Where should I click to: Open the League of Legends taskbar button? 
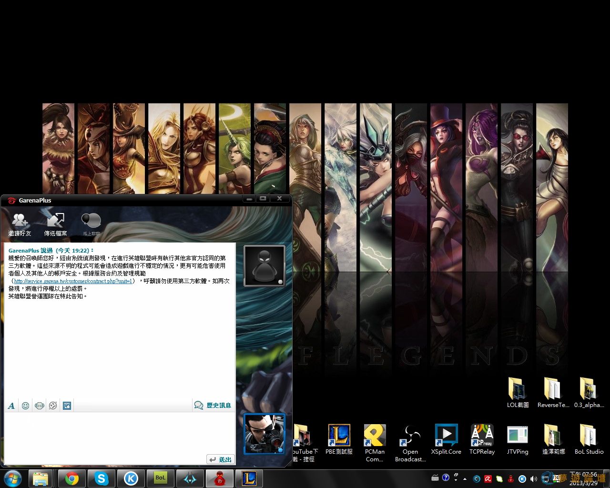pyautogui.click(x=249, y=478)
